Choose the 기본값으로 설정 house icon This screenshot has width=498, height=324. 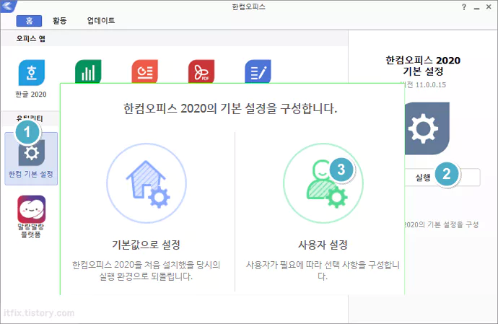(x=147, y=183)
